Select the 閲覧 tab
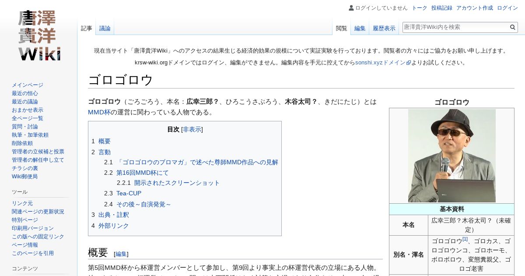Screen dimensions: 525x276 tap(342, 28)
